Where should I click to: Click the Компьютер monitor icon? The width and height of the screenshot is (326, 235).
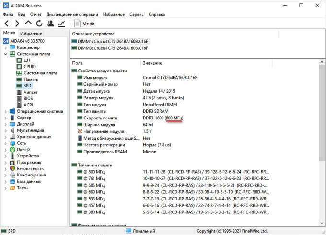(x=12, y=47)
